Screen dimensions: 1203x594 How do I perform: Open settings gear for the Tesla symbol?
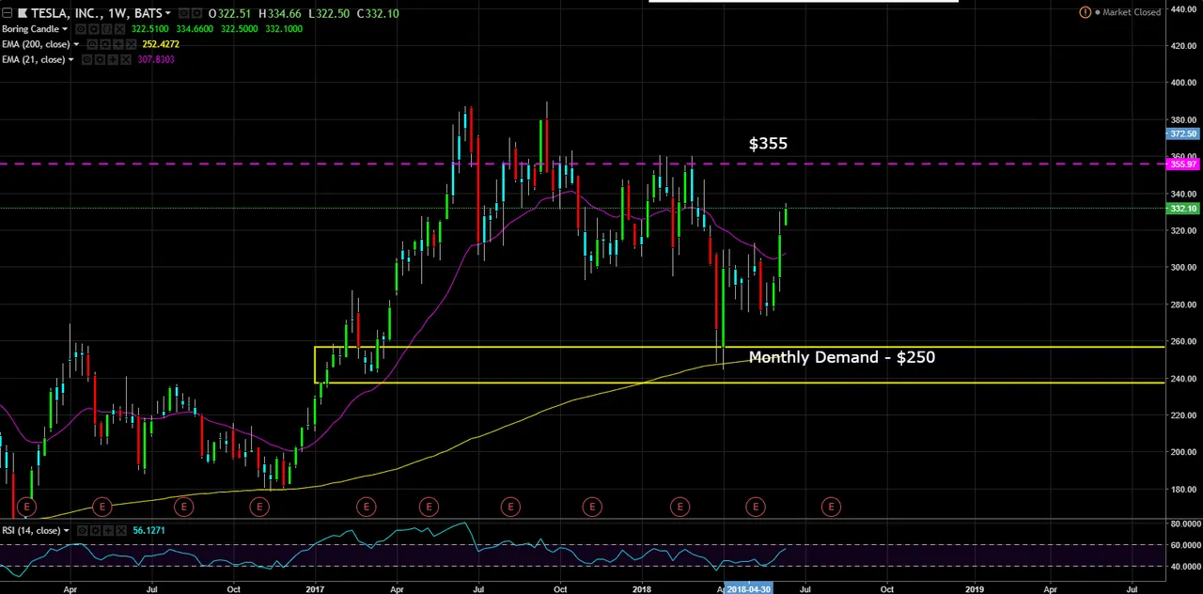[x=196, y=13]
